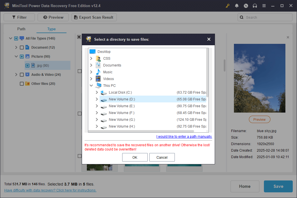Open the notification bell icon
Viewport: 297px width, 198px height.
[236, 6]
